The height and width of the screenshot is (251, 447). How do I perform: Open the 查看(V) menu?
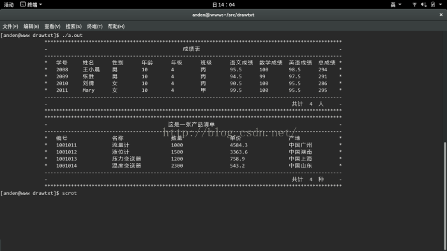pos(52,26)
